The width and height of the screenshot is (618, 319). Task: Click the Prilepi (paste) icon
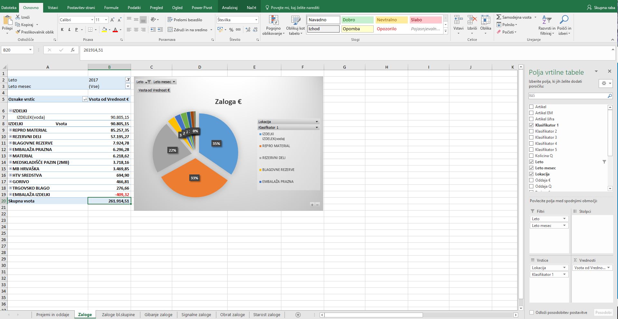click(7, 20)
